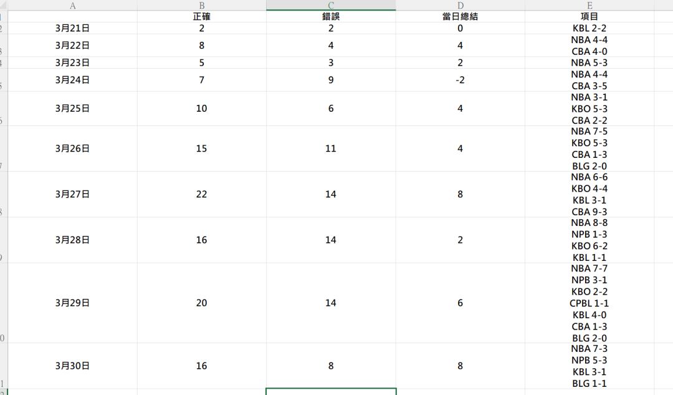Screen dimensions: 673x395
Task: Click 錯誤 value 6 for 3月25日
Action: [x=331, y=109]
